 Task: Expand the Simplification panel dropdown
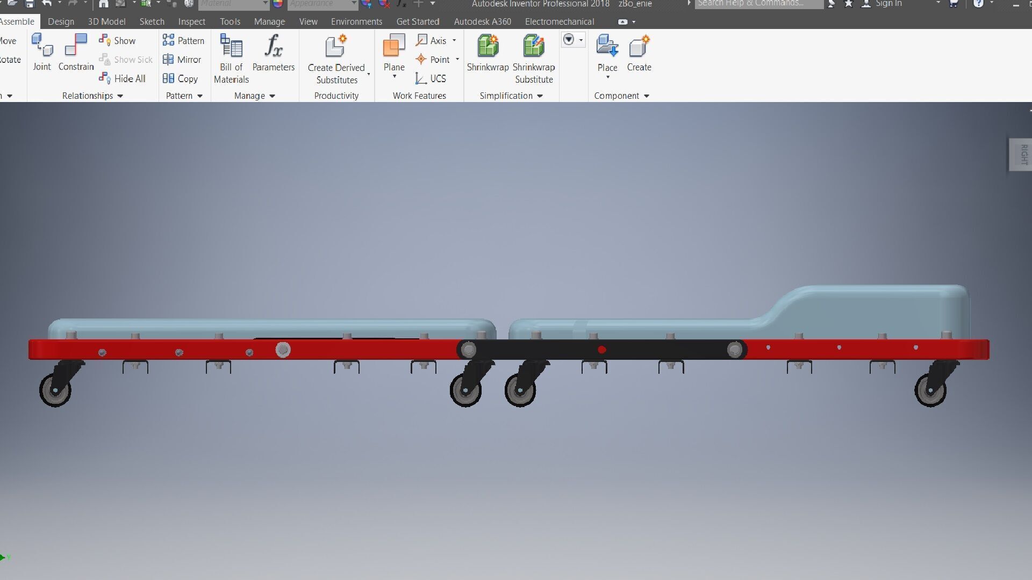[540, 96]
